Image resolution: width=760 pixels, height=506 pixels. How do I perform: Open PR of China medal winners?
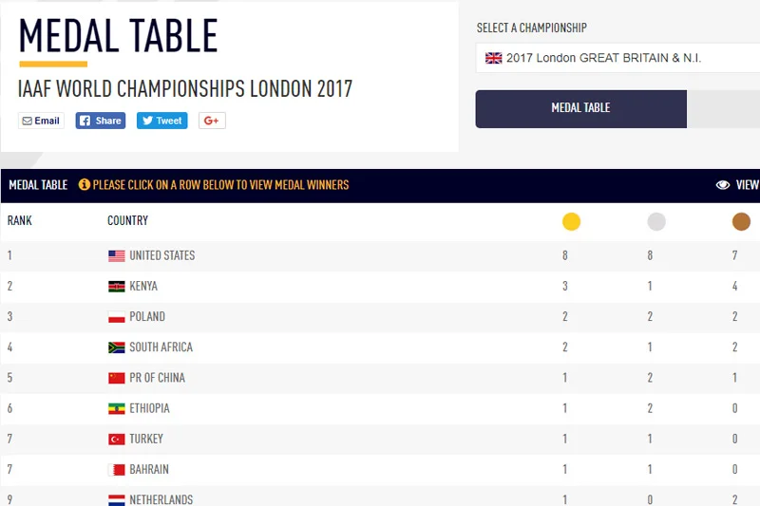click(x=380, y=378)
